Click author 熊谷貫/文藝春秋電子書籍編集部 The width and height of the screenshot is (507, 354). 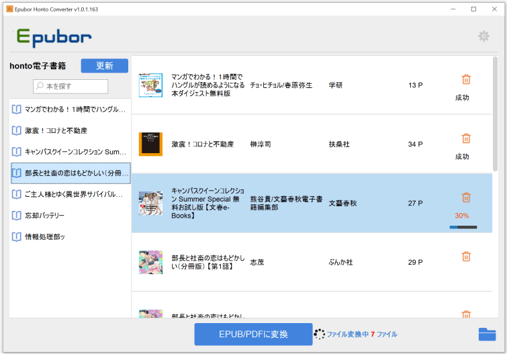(x=286, y=204)
